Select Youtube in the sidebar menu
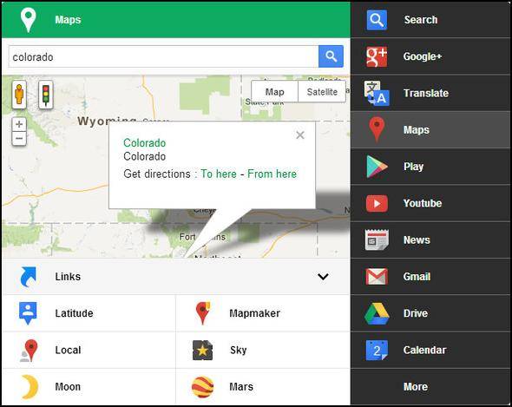Image resolution: width=512 pixels, height=407 pixels. 431,203
